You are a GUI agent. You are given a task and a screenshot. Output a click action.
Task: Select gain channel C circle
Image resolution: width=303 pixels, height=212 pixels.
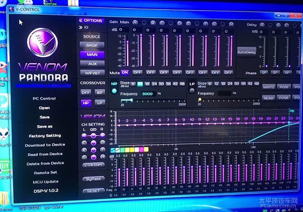click(x=162, y=23)
